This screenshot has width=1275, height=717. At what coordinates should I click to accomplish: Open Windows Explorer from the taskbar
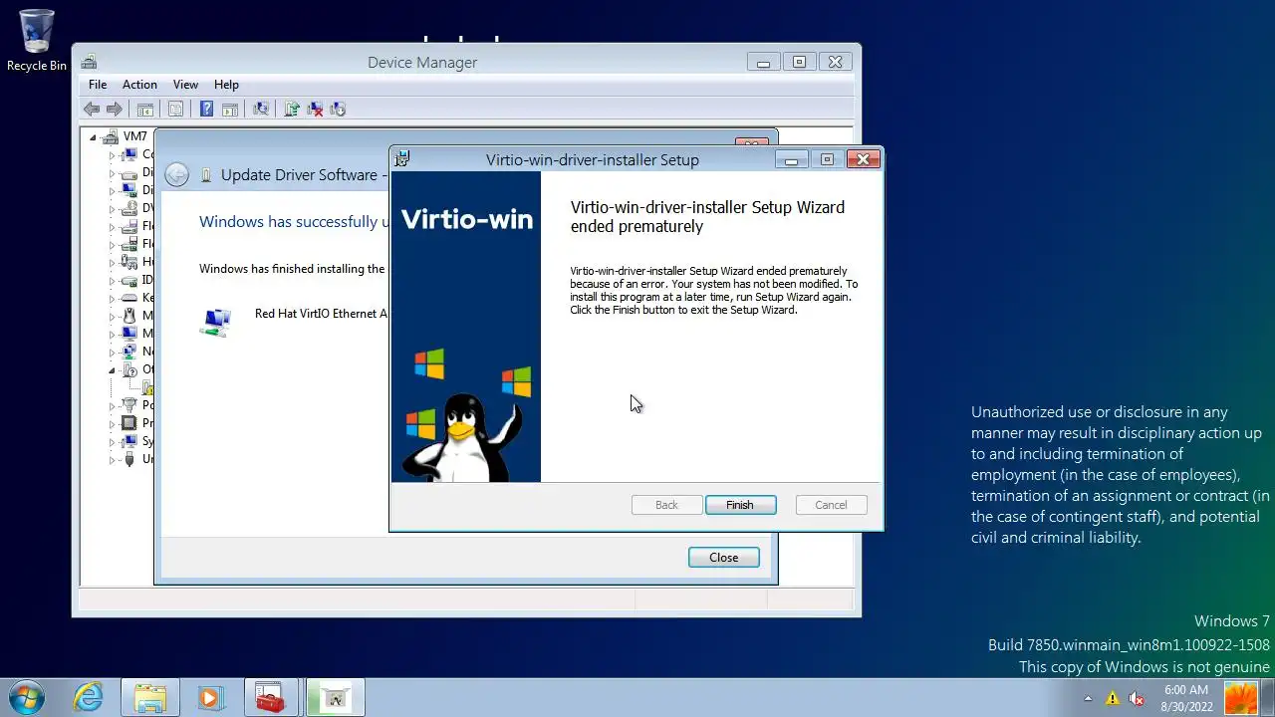[150, 697]
